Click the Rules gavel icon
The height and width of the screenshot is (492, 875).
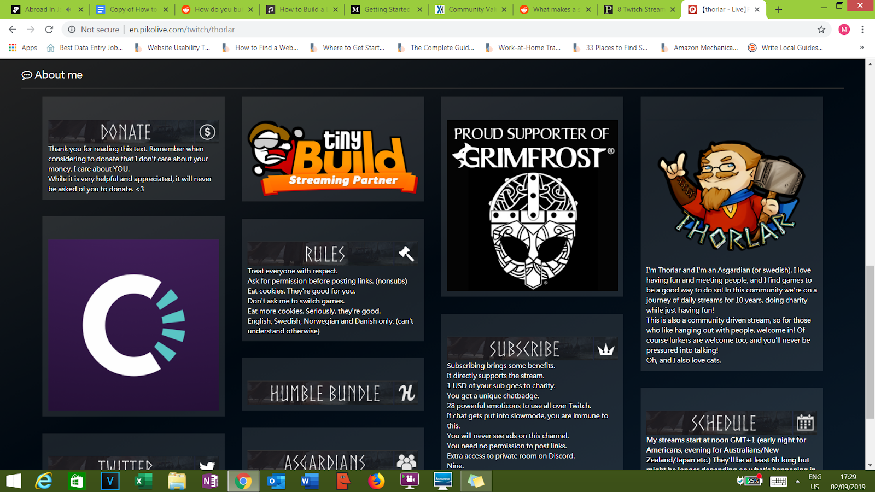[406, 254]
